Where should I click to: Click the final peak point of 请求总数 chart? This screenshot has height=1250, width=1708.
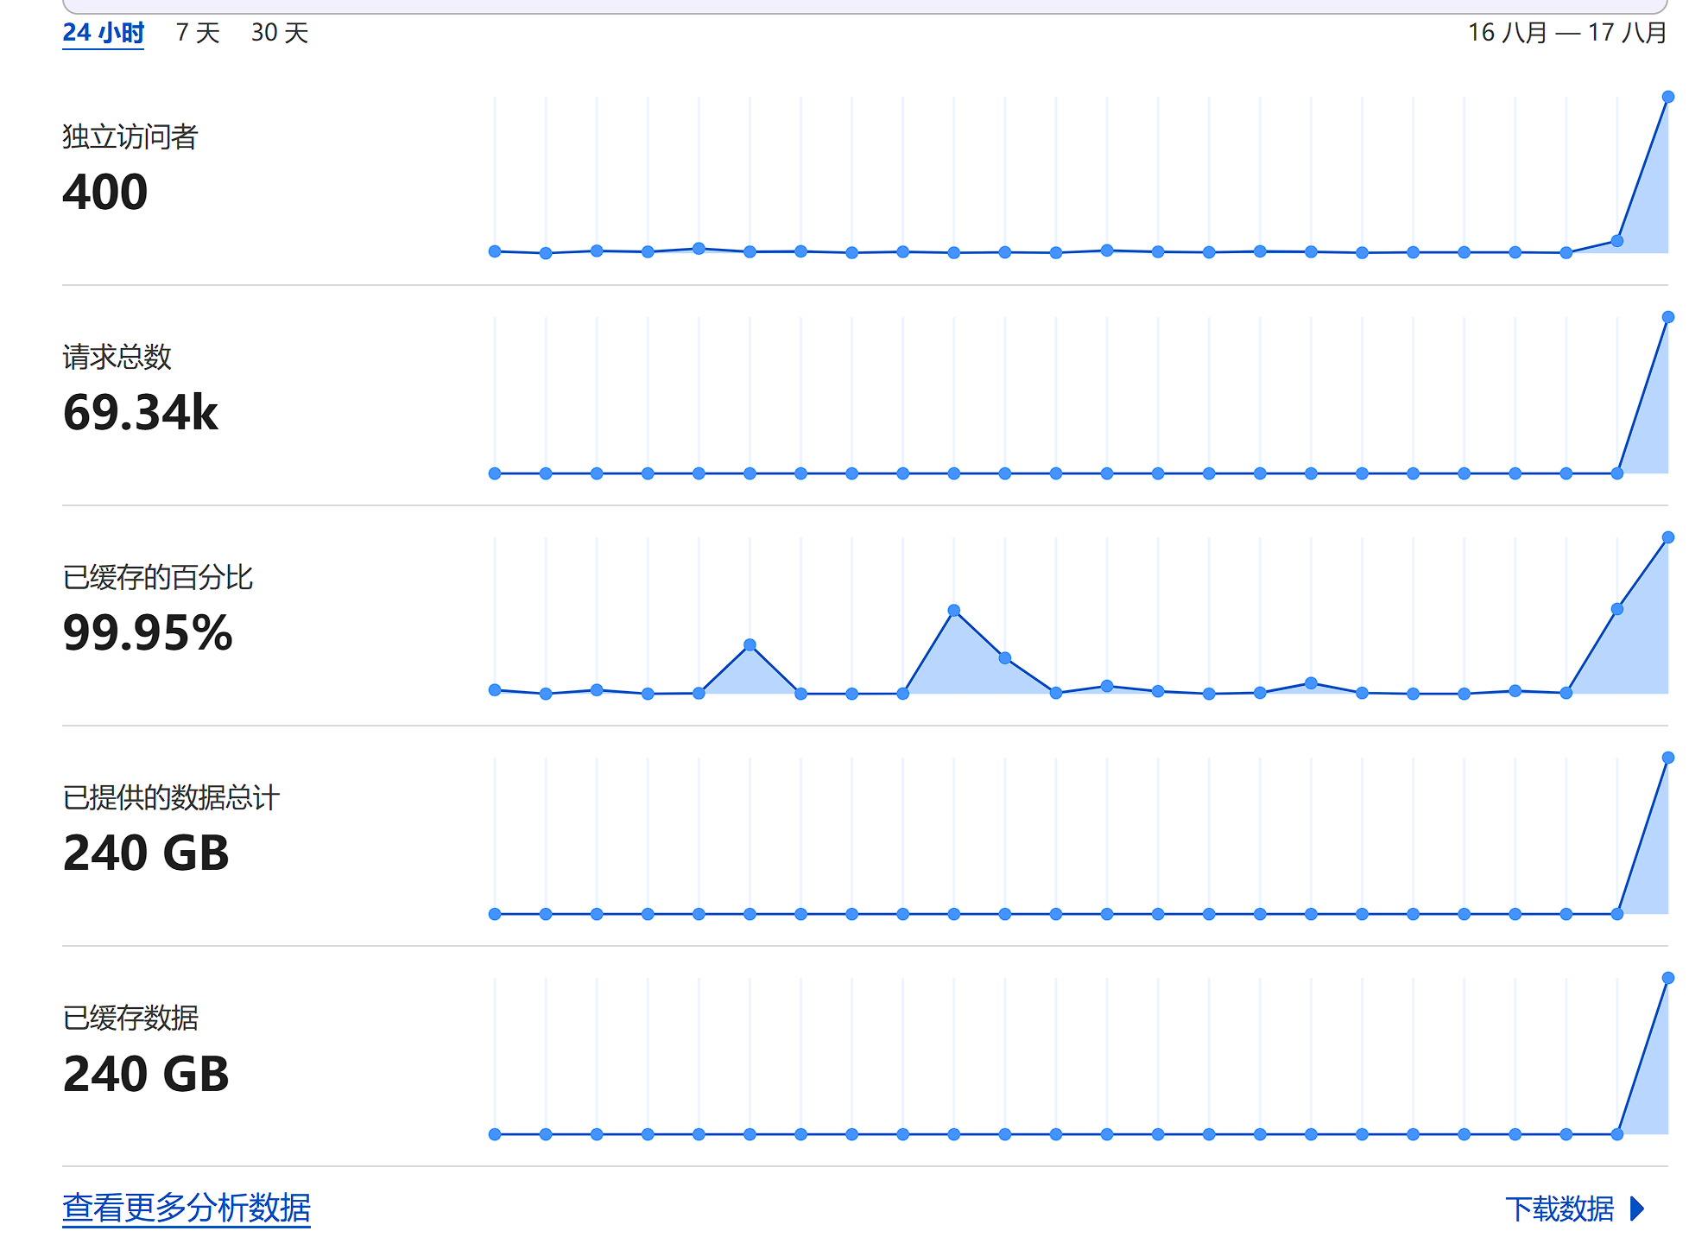[x=1668, y=317]
